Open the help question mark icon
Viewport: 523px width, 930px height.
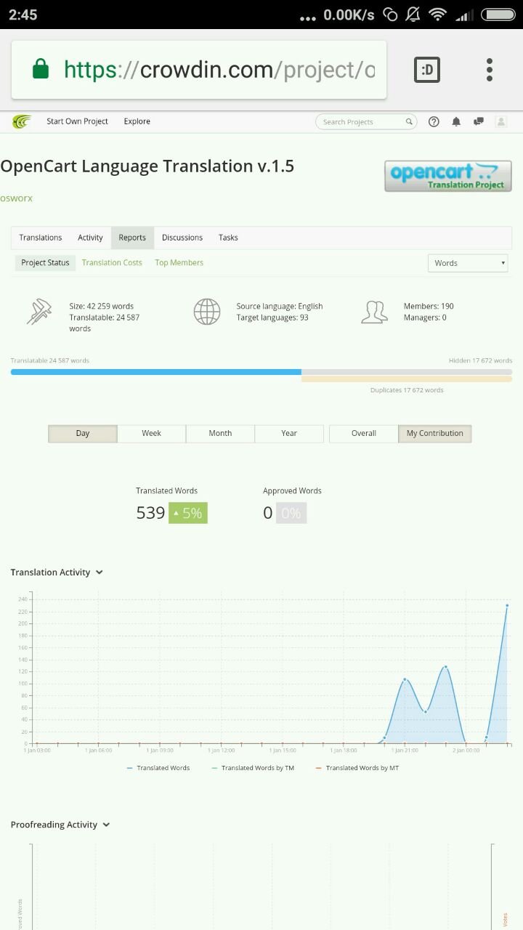(x=434, y=122)
